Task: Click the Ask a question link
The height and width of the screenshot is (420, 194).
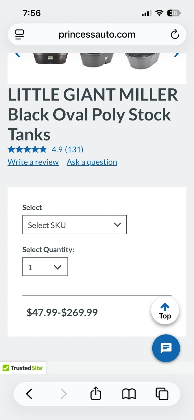Action: tap(92, 162)
